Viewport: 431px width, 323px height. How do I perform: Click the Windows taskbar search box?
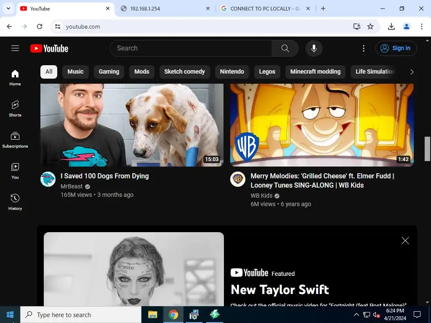(81, 315)
